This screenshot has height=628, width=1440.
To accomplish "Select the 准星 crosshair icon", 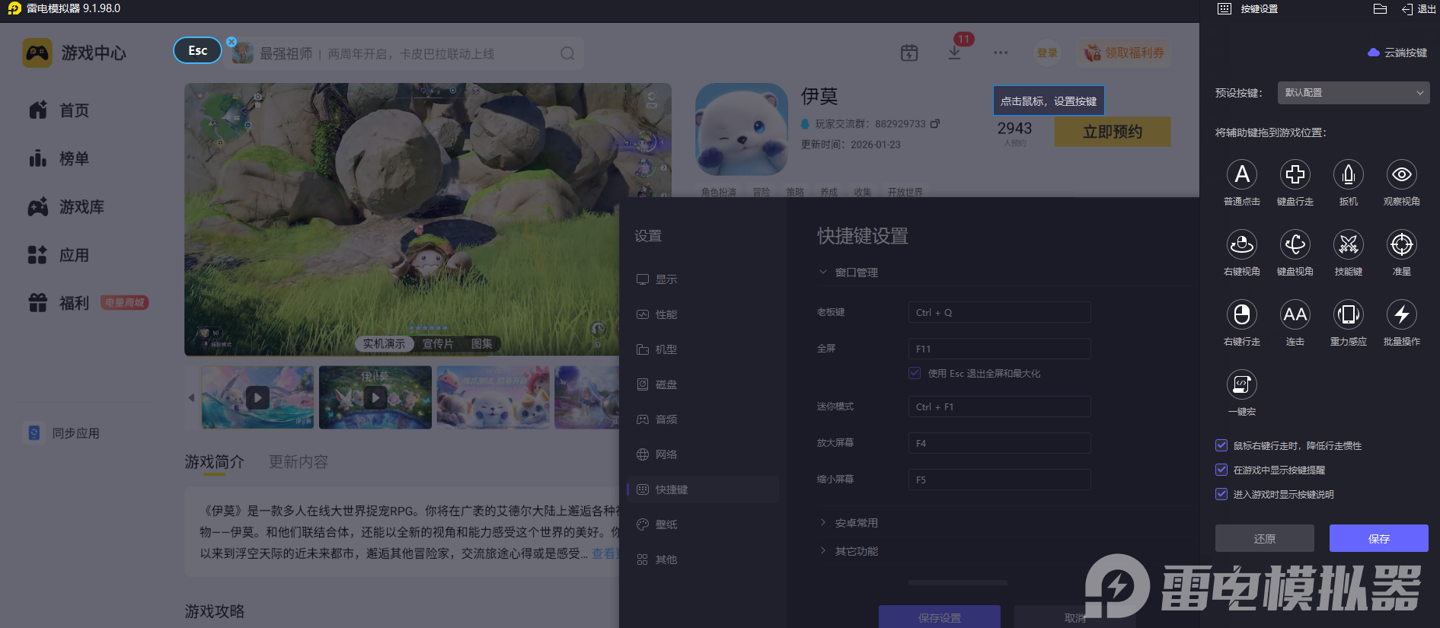I will (x=1401, y=245).
